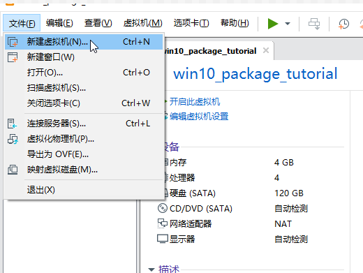Open the 查看(V) menu

pyautogui.click(x=98, y=23)
